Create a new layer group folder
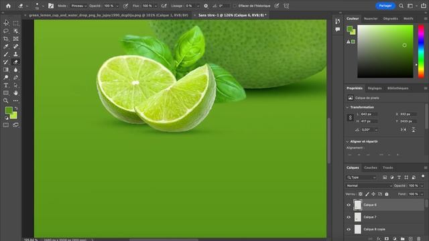This screenshot has height=241, width=429. (x=403, y=239)
